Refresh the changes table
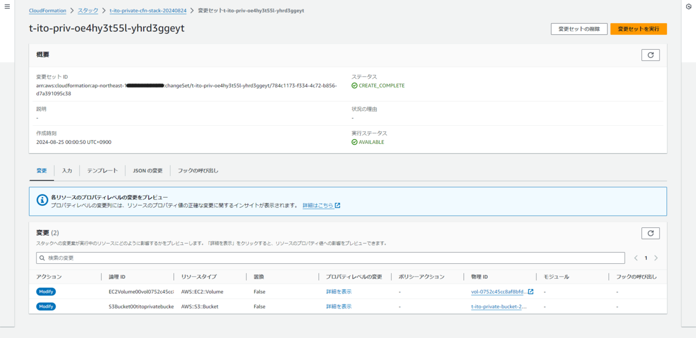 click(650, 233)
